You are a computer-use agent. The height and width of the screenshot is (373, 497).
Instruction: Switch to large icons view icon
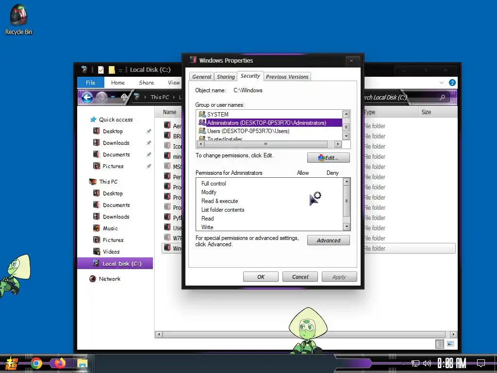tap(450, 344)
